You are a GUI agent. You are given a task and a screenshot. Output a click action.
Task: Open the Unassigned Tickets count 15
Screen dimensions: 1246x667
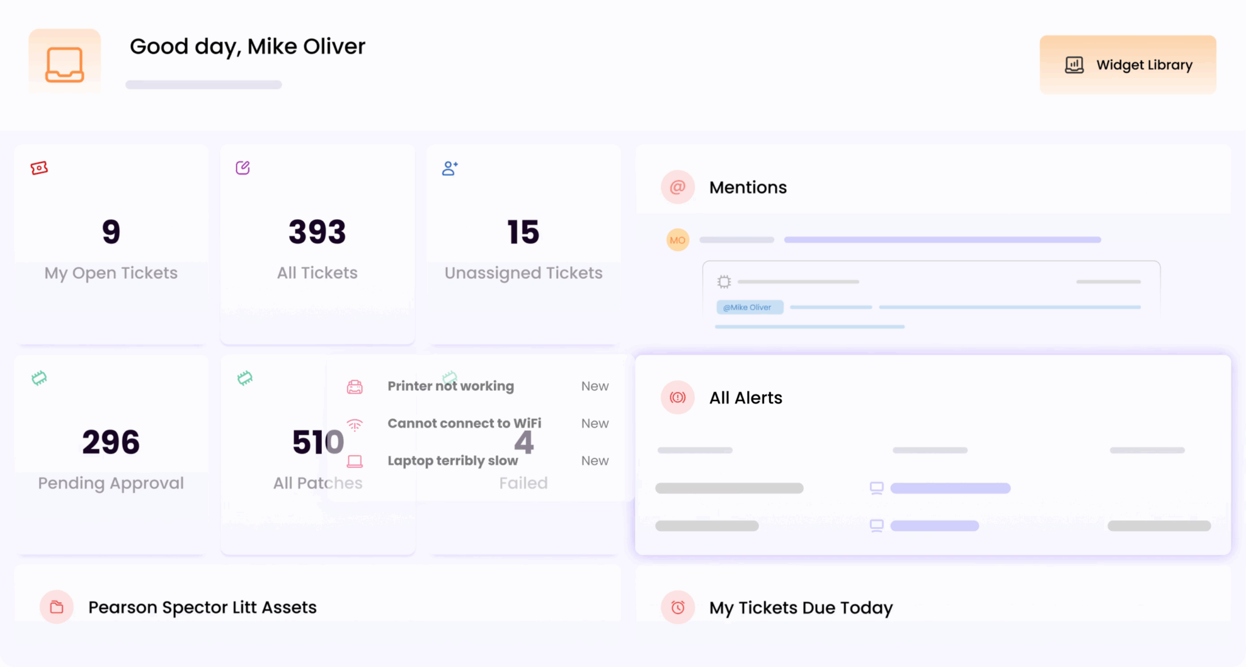[523, 232]
